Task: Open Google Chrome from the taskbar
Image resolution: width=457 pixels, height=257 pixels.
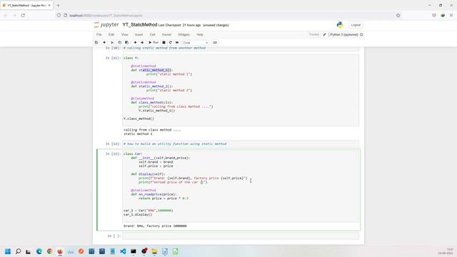Action: [49, 251]
